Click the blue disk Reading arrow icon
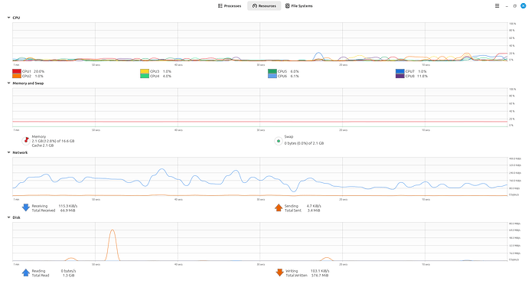The image size is (528, 284). tap(25, 273)
